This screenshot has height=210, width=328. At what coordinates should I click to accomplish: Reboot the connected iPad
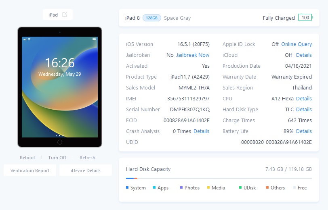pos(27,158)
